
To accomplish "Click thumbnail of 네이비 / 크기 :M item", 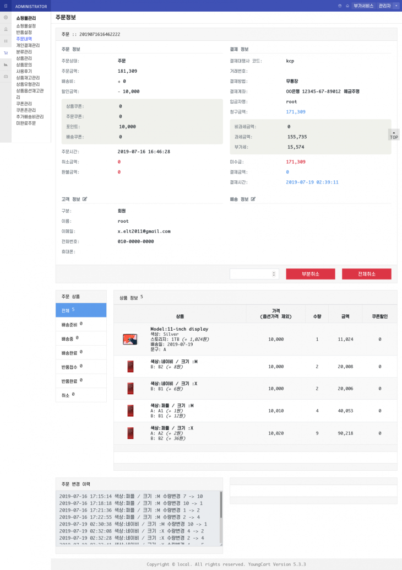I will [x=131, y=367].
